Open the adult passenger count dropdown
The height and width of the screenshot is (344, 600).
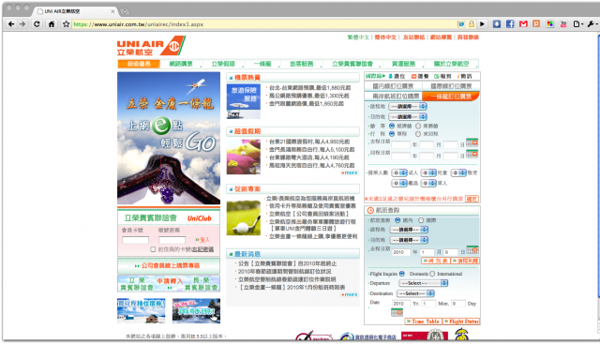[x=399, y=173]
